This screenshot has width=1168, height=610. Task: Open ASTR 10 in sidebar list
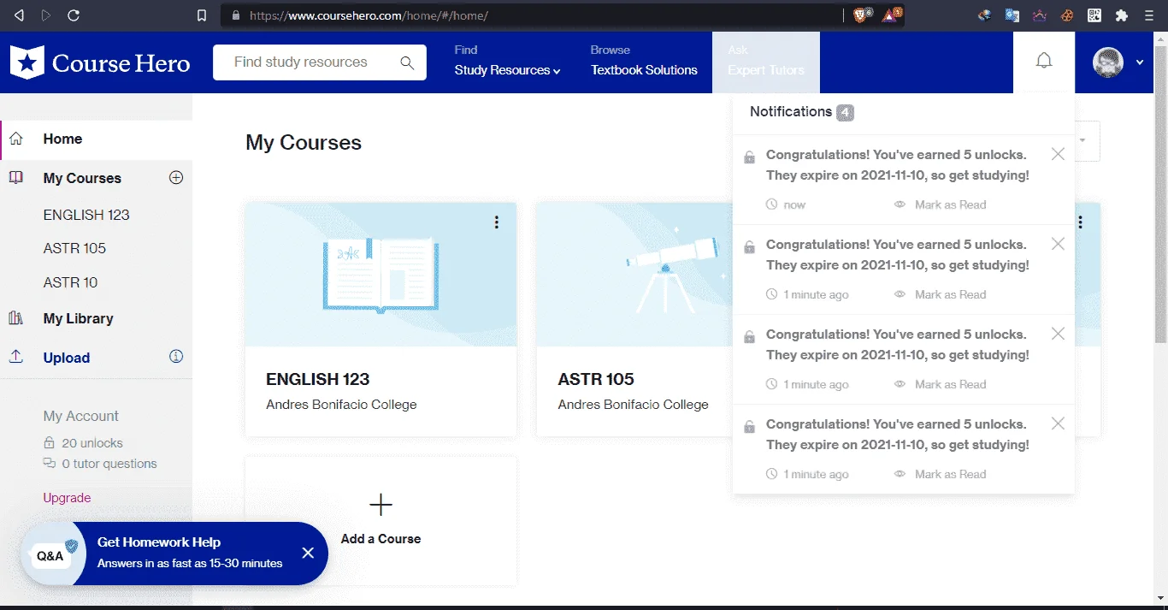click(70, 282)
